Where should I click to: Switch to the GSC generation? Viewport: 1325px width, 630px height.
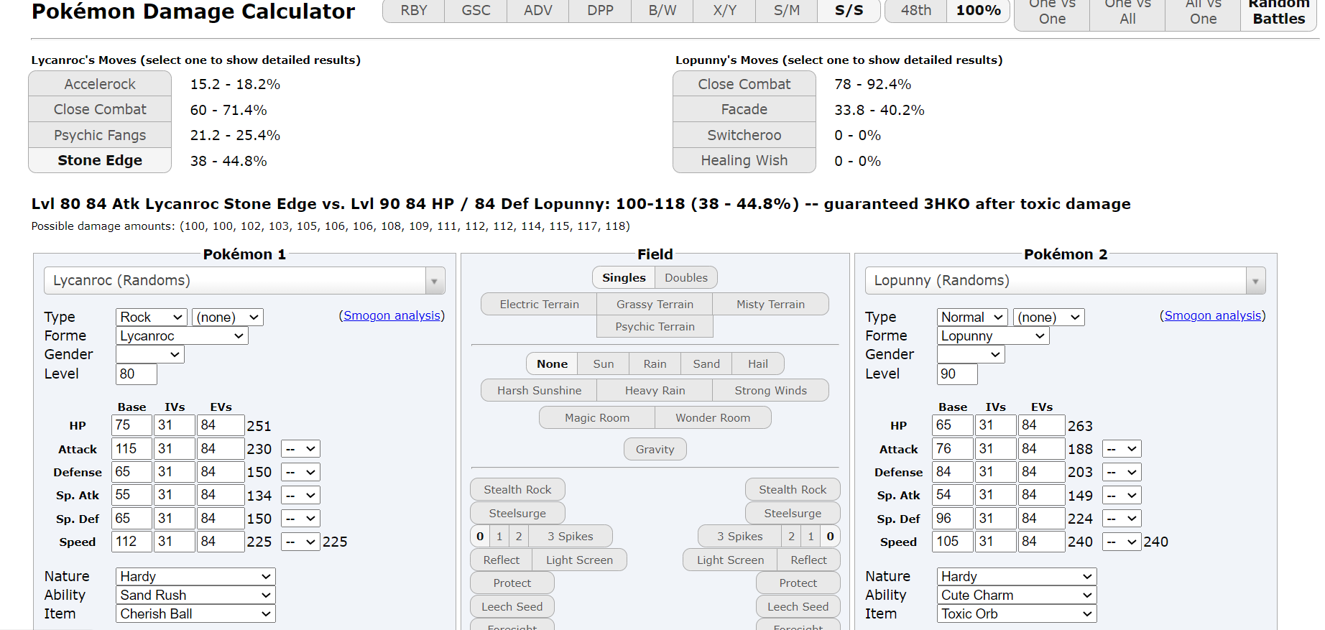click(476, 11)
